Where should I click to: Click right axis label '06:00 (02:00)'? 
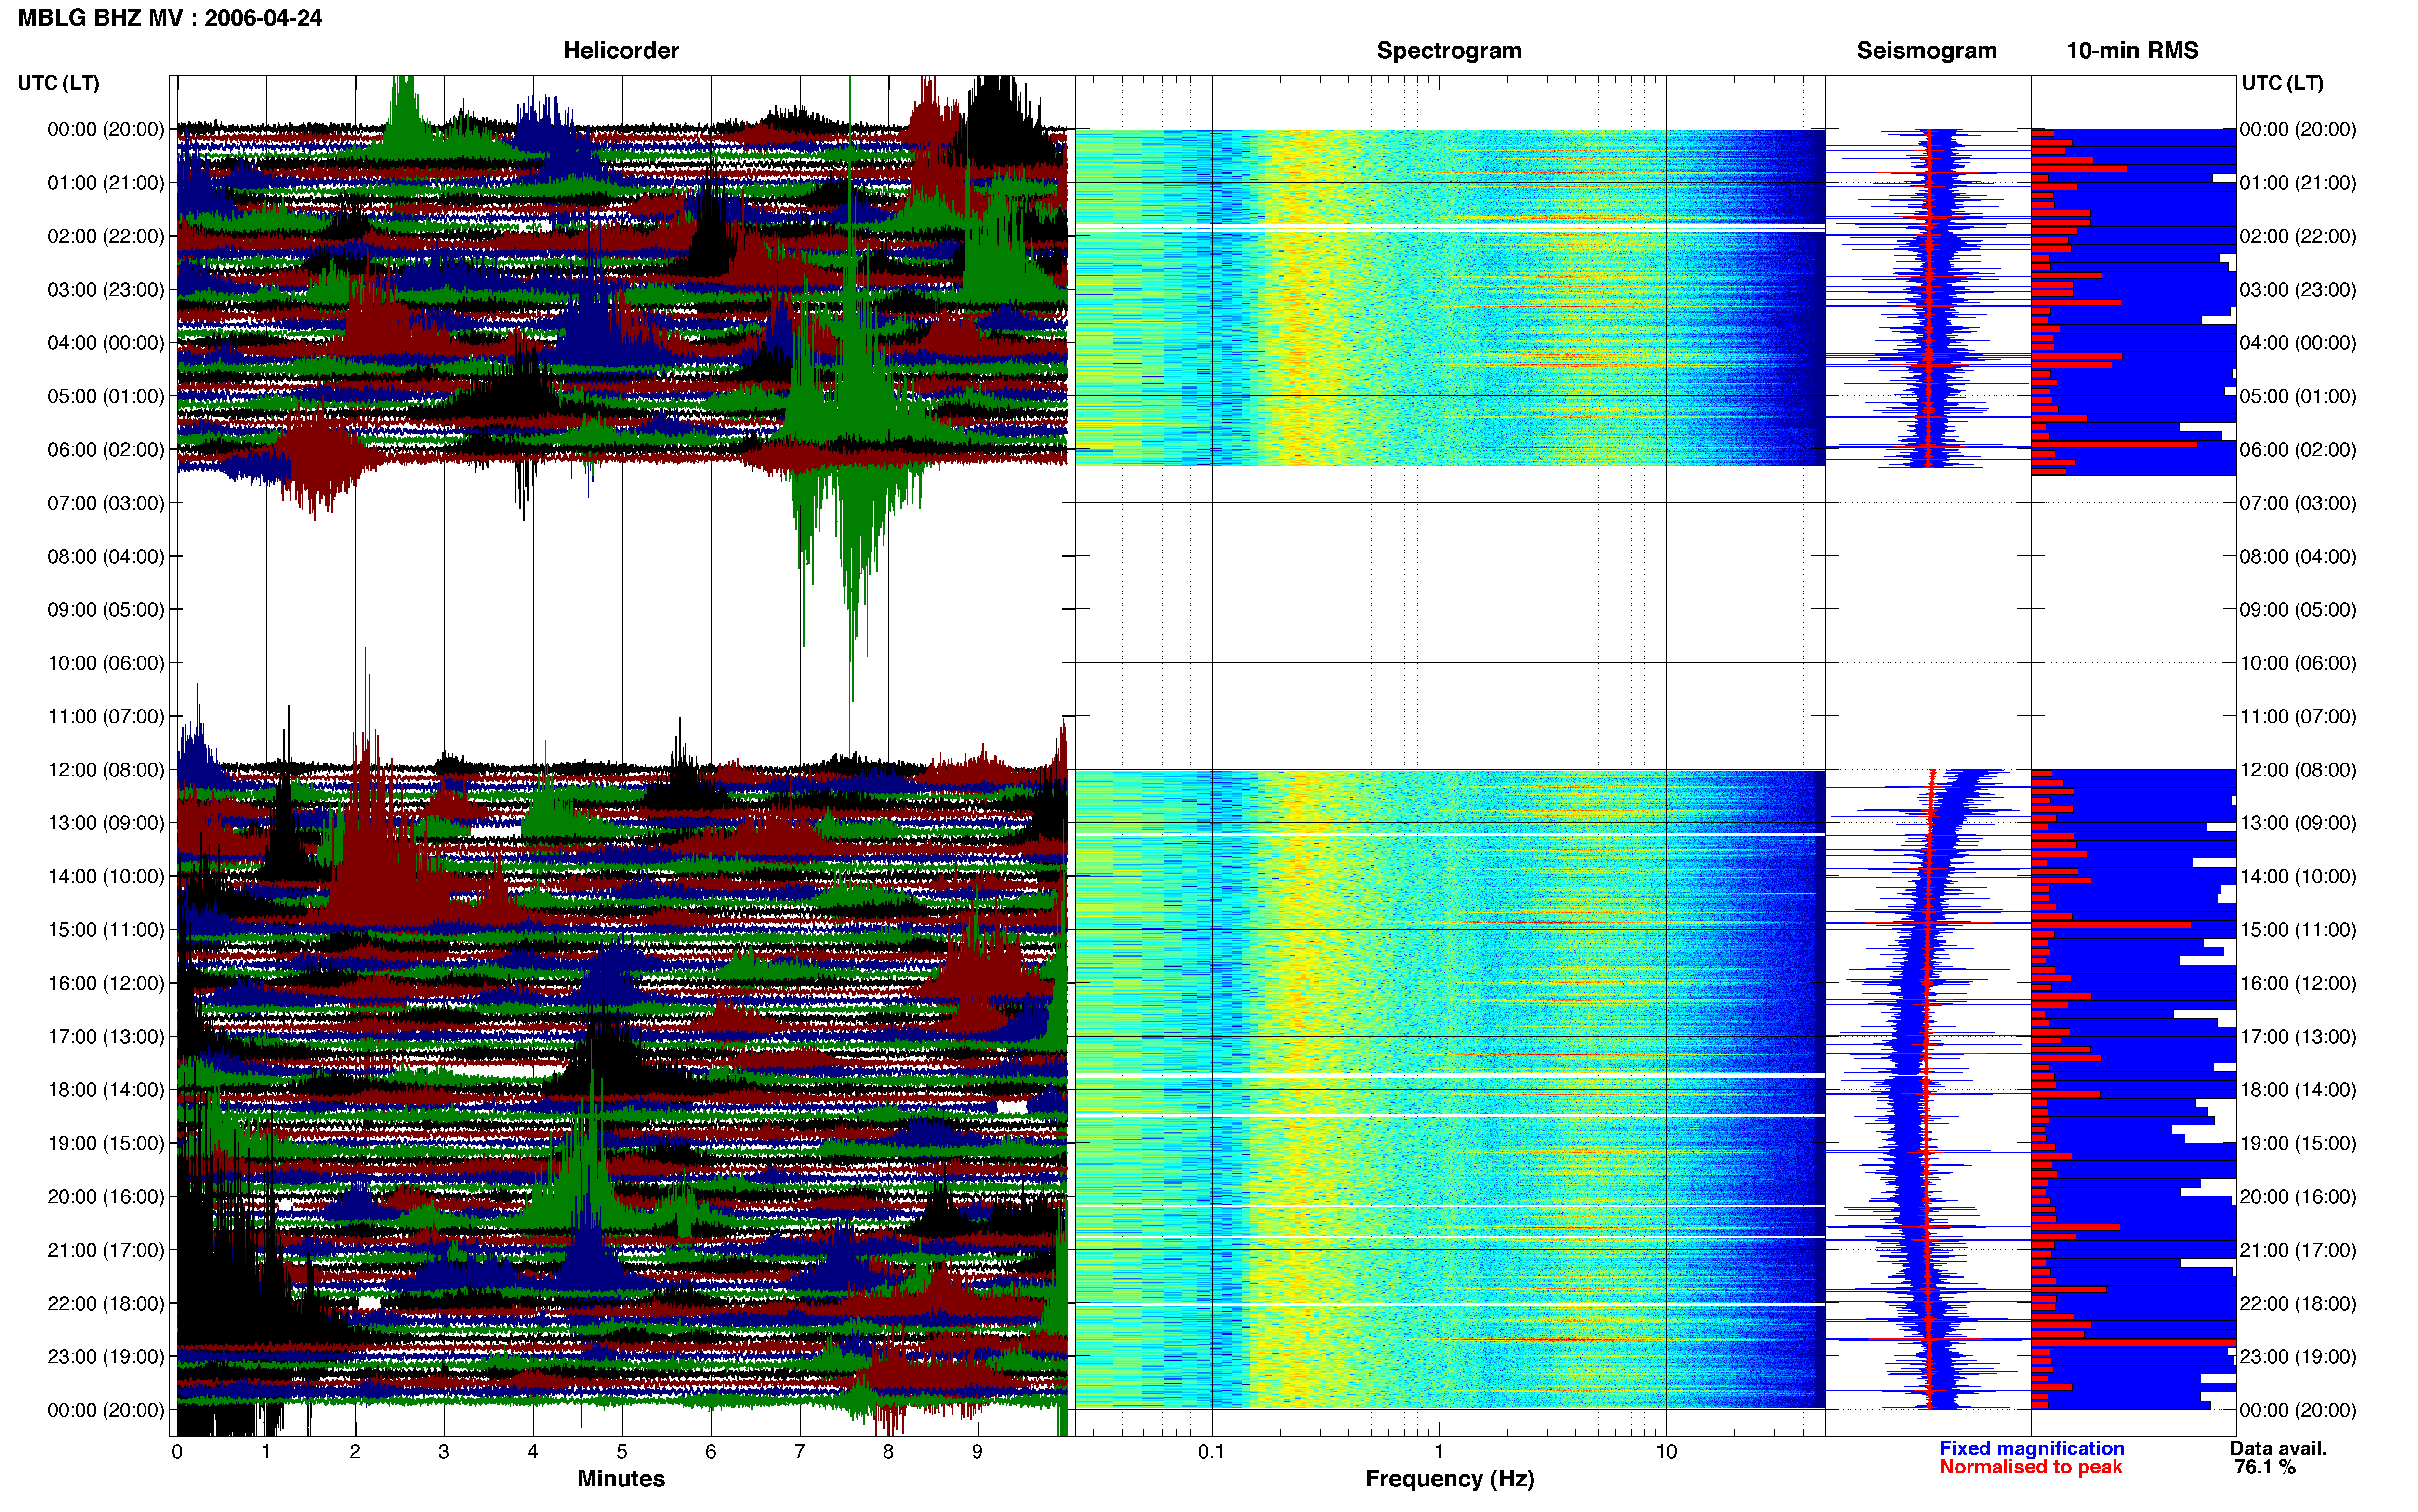(x=2298, y=449)
